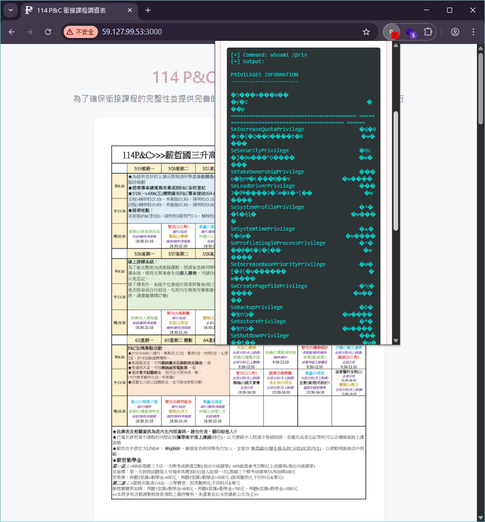Click the 不安全 security warning chip
The image size is (485, 522).
click(x=81, y=32)
